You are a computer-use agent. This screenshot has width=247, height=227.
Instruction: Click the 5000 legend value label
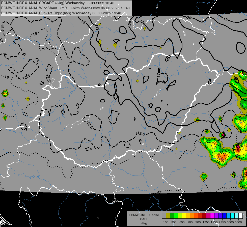tap(238, 222)
